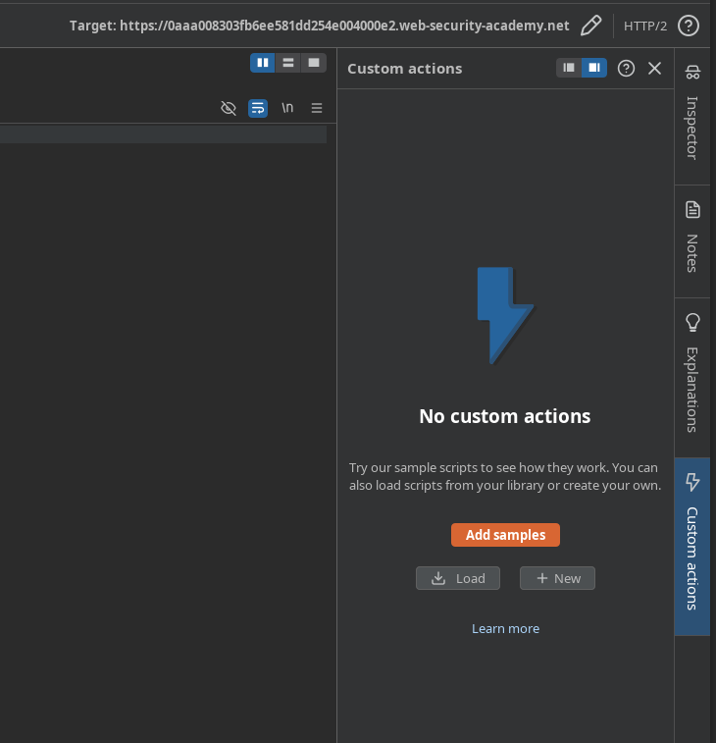Dock the Custom actions panel on right

(594, 68)
